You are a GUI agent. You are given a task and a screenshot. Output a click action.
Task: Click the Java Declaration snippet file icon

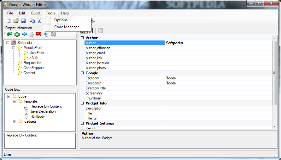coord(26,112)
